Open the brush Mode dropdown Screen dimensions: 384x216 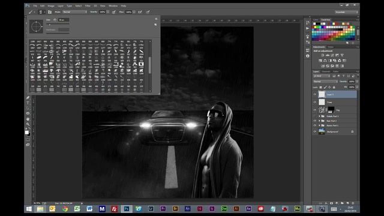click(x=74, y=12)
